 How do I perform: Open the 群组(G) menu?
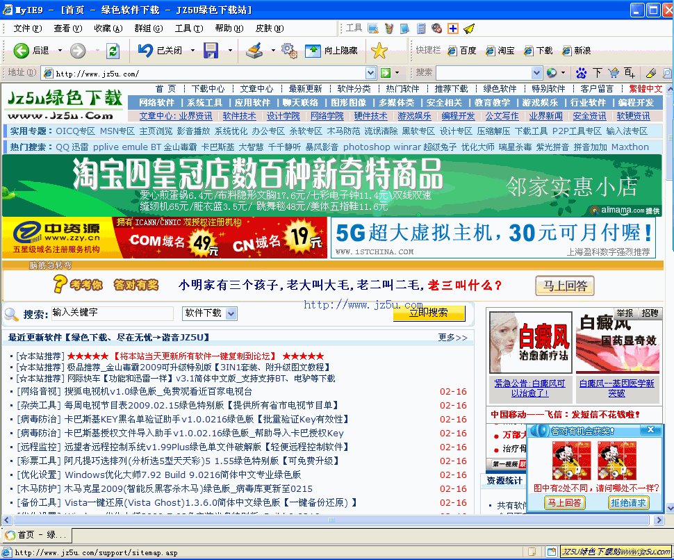(149, 28)
